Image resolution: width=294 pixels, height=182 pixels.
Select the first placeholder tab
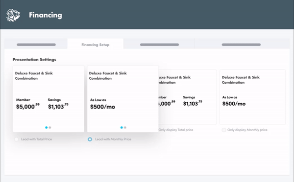click(x=36, y=45)
